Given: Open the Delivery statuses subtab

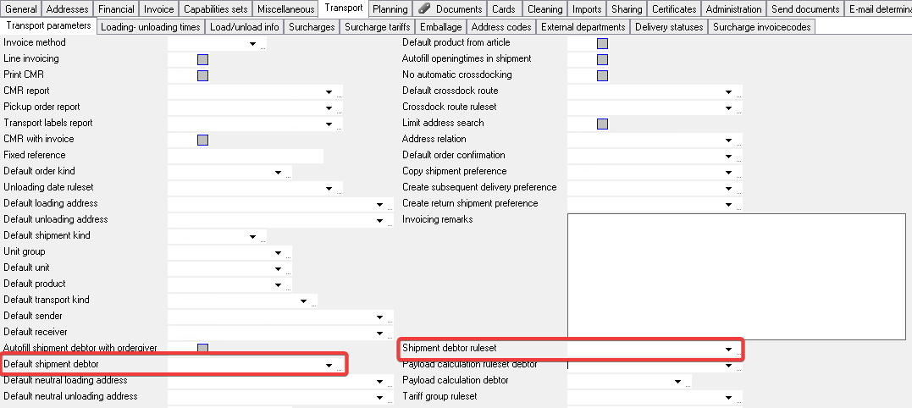Looking at the screenshot, I should 669,27.
